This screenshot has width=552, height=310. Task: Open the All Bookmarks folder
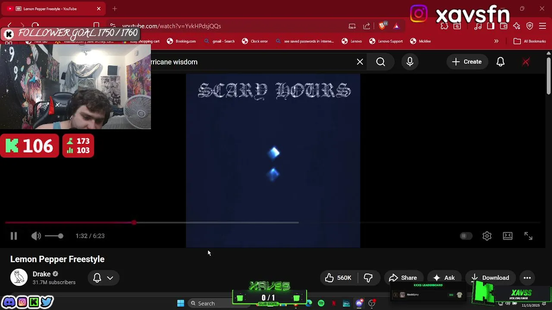click(x=530, y=41)
